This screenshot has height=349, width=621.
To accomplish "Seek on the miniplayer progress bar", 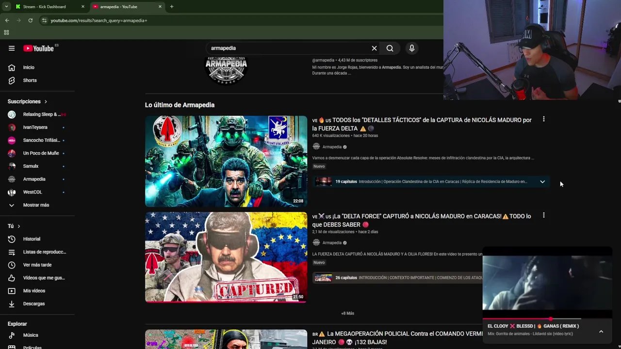I will tap(547, 319).
